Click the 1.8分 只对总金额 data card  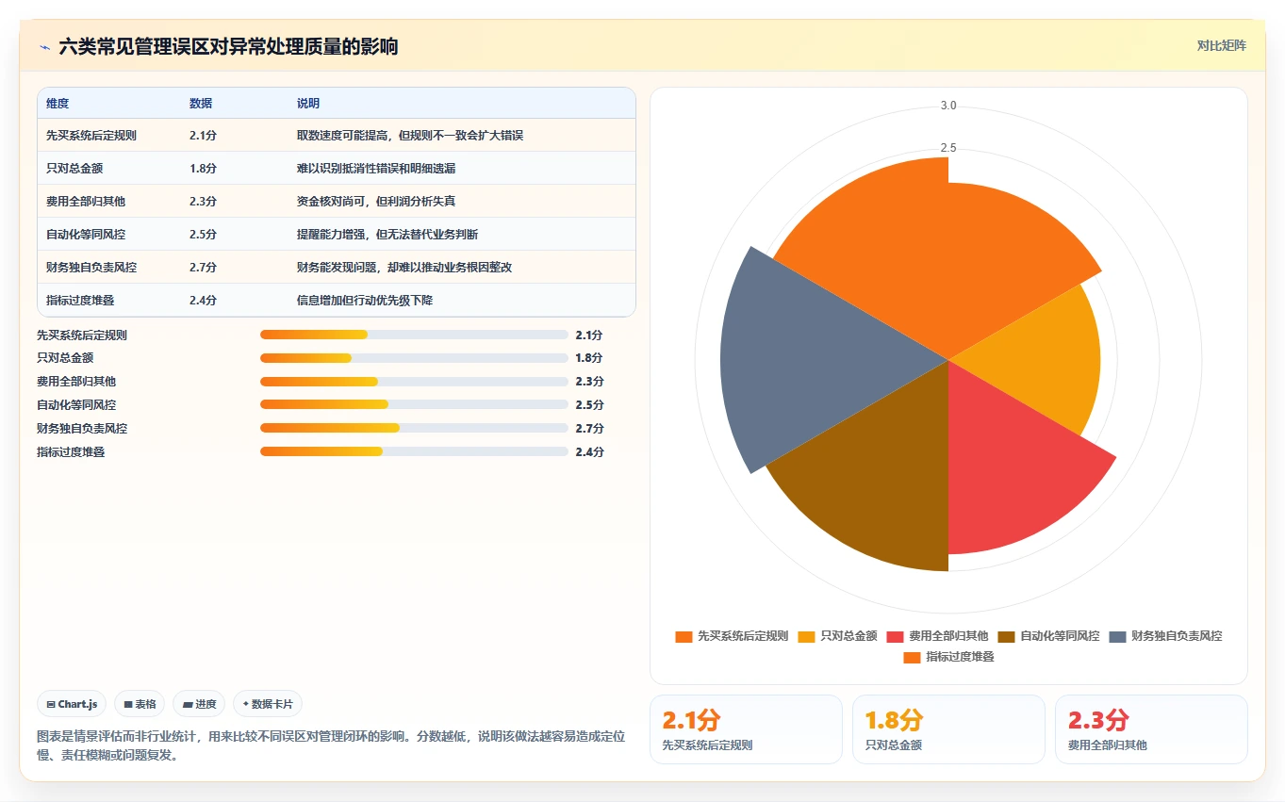(948, 728)
